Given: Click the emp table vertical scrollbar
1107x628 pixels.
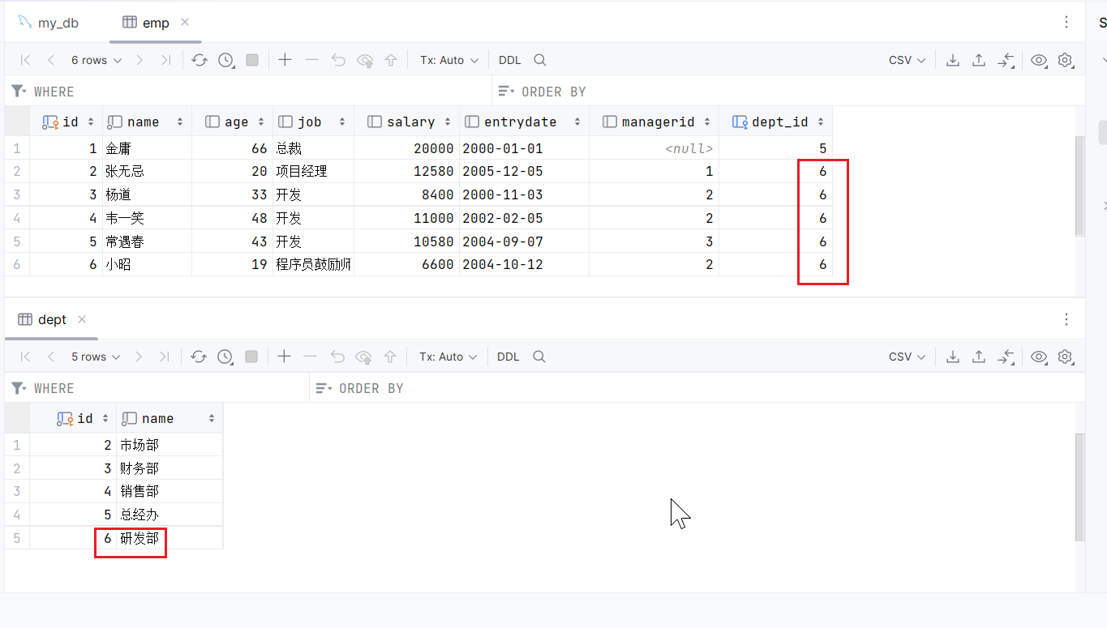Looking at the screenshot, I should click(1079, 186).
